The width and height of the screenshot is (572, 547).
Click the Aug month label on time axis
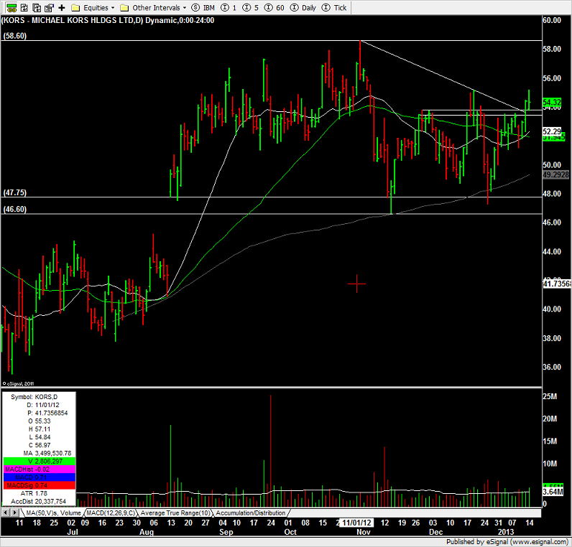click(147, 532)
